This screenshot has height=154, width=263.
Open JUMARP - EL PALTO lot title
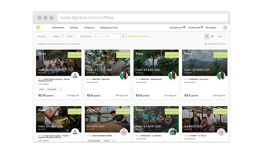click(195, 136)
